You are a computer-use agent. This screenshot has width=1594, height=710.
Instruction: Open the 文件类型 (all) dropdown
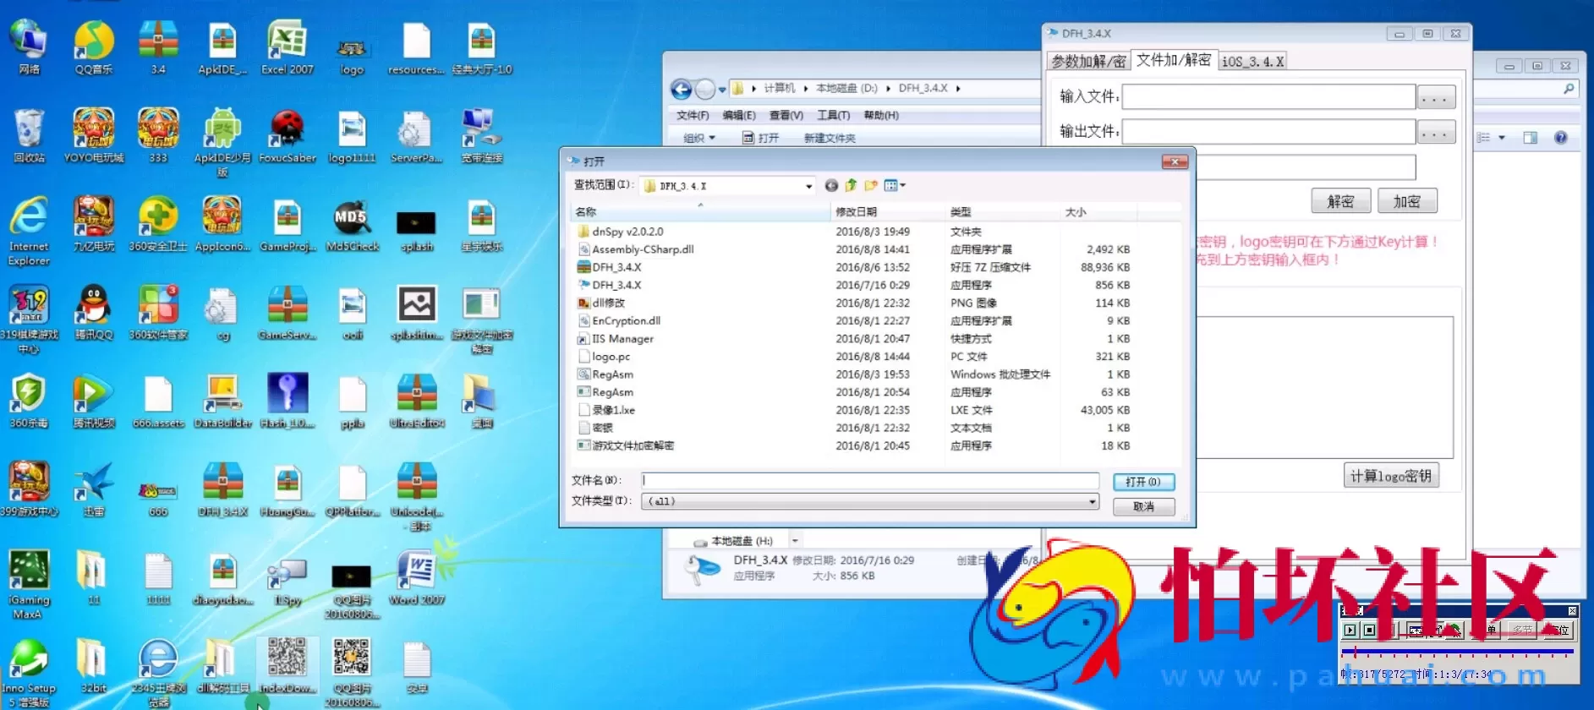point(1092,501)
